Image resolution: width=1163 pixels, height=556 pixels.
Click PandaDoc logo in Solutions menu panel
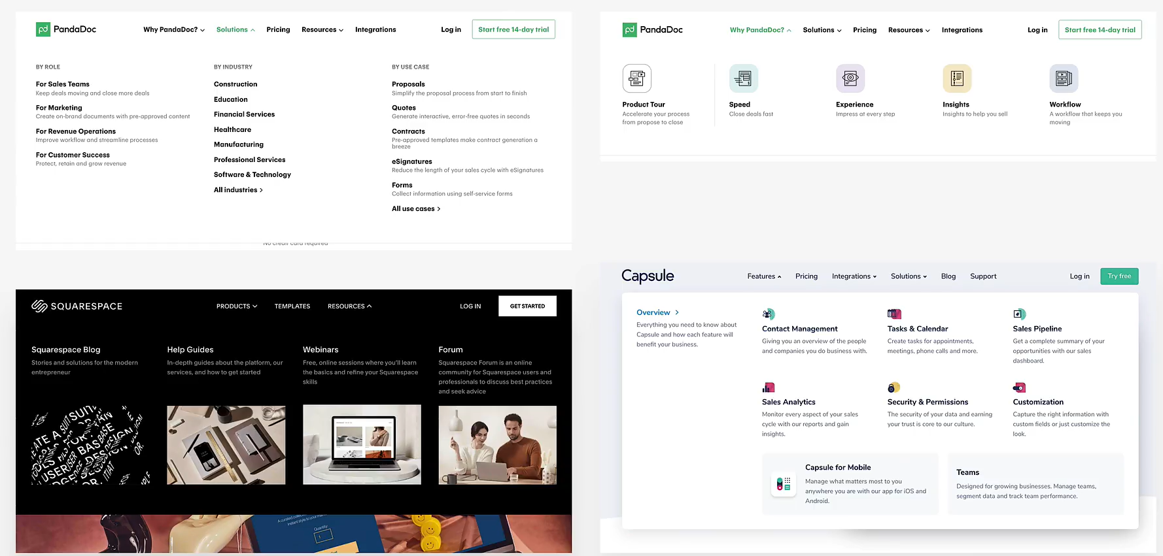[x=66, y=29]
